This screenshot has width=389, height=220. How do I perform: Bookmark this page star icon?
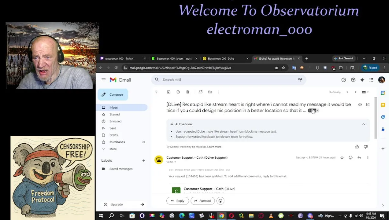click(283, 68)
